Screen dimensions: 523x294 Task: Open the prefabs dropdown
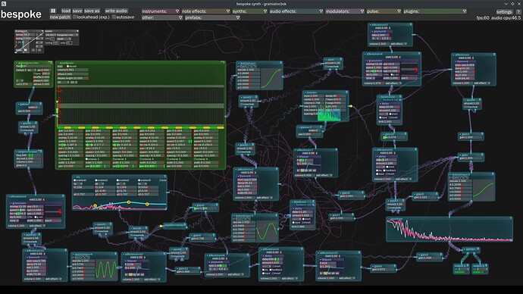(x=212, y=17)
